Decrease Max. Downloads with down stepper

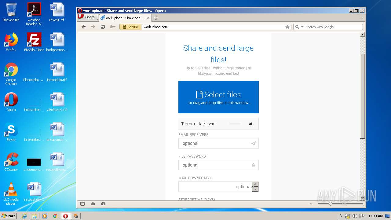tap(255, 189)
